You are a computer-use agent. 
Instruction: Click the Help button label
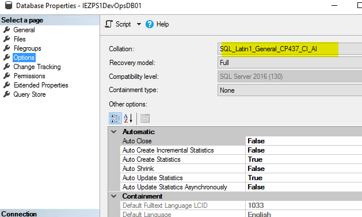[x=162, y=24]
